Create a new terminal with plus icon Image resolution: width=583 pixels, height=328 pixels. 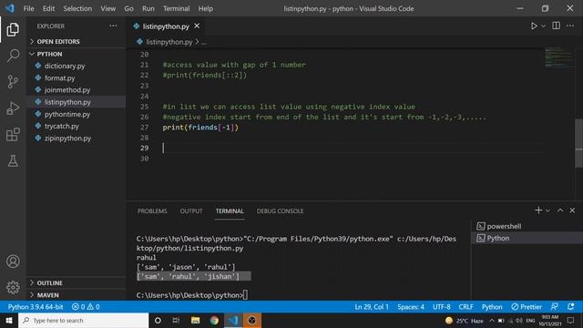(538, 210)
